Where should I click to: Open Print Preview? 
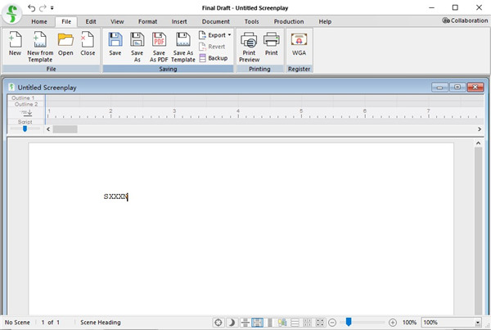(249, 44)
